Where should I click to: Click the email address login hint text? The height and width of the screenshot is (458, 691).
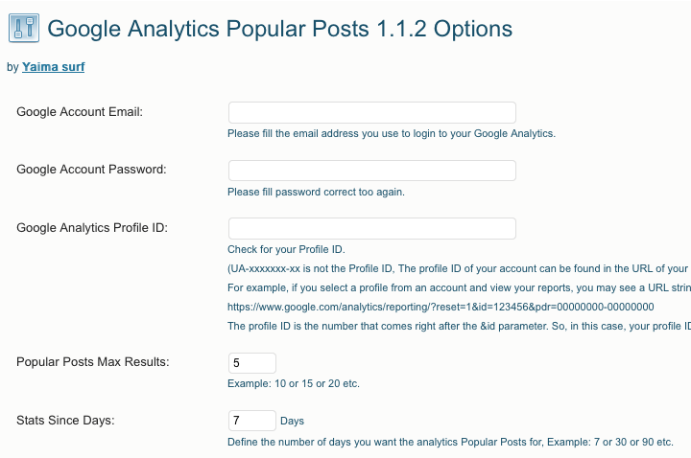[x=392, y=134]
